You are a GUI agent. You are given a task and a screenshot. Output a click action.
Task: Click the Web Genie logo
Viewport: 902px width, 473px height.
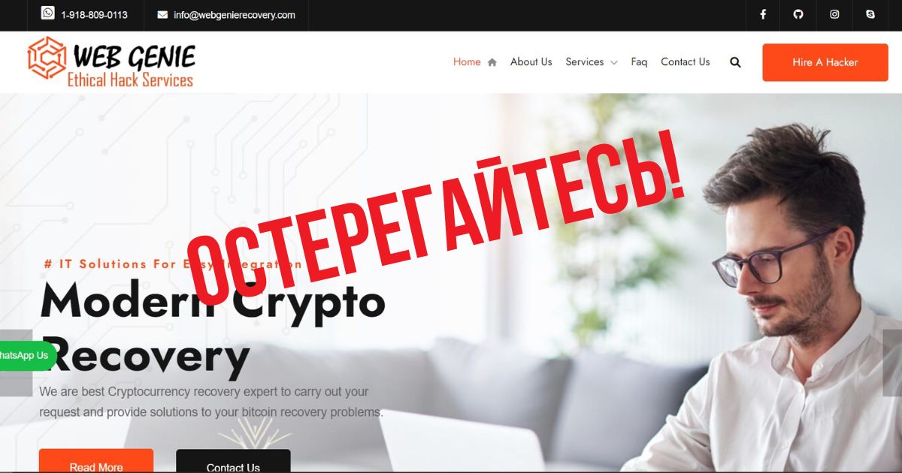[111, 62]
